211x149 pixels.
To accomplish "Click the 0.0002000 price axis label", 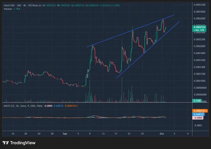I will coord(200,46).
